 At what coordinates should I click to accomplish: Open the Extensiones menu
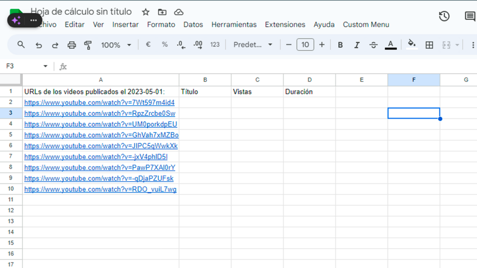pos(285,25)
